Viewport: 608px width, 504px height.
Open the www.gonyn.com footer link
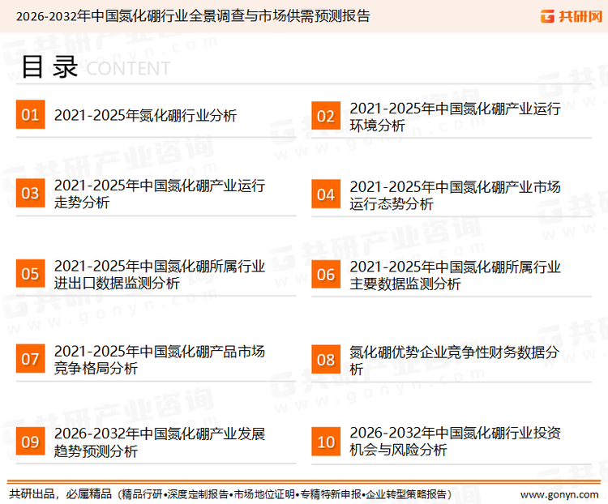(x=559, y=494)
